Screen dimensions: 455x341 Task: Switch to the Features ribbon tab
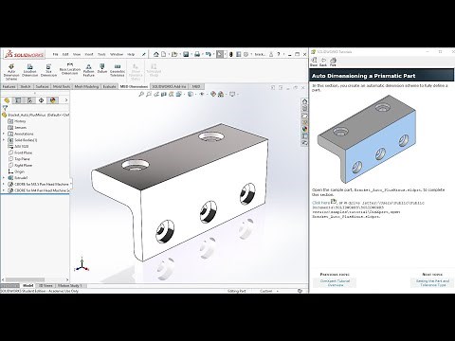point(9,86)
